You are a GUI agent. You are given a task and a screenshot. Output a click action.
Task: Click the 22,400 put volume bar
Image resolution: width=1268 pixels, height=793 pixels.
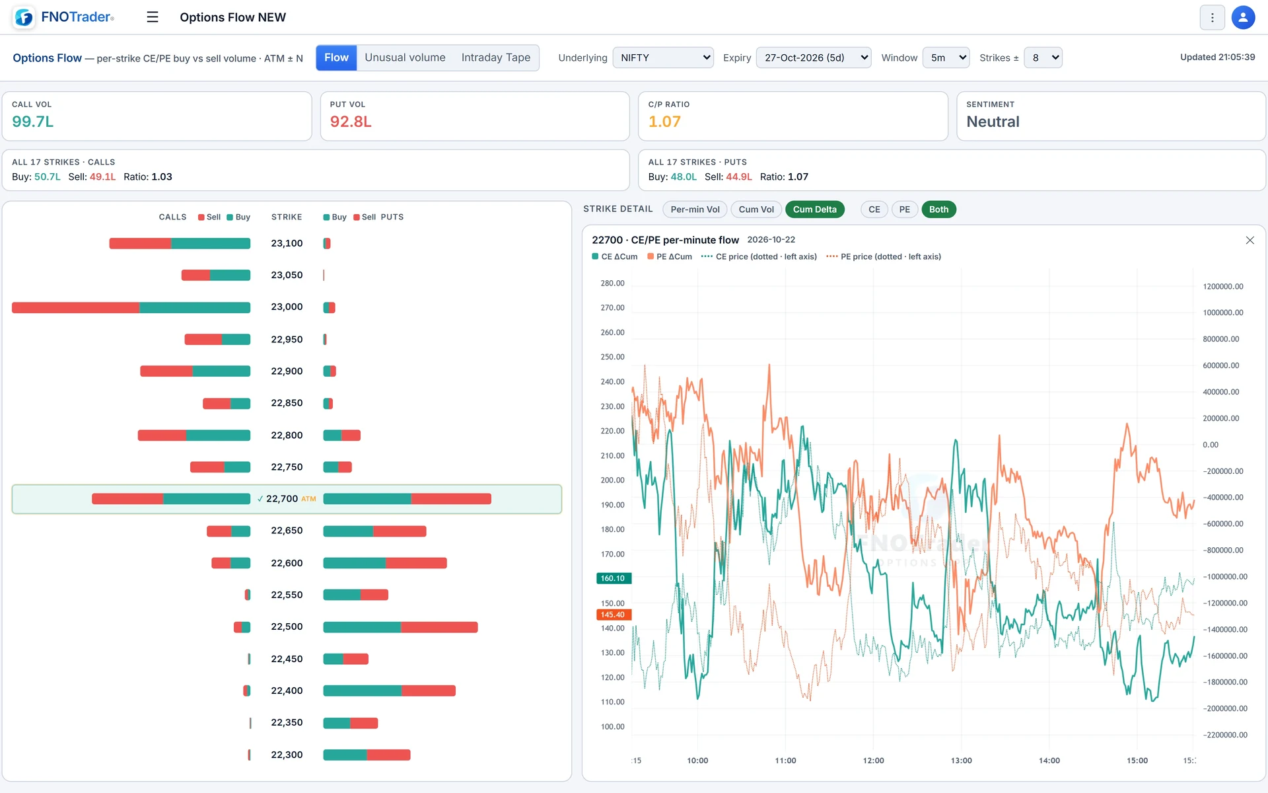pos(389,691)
